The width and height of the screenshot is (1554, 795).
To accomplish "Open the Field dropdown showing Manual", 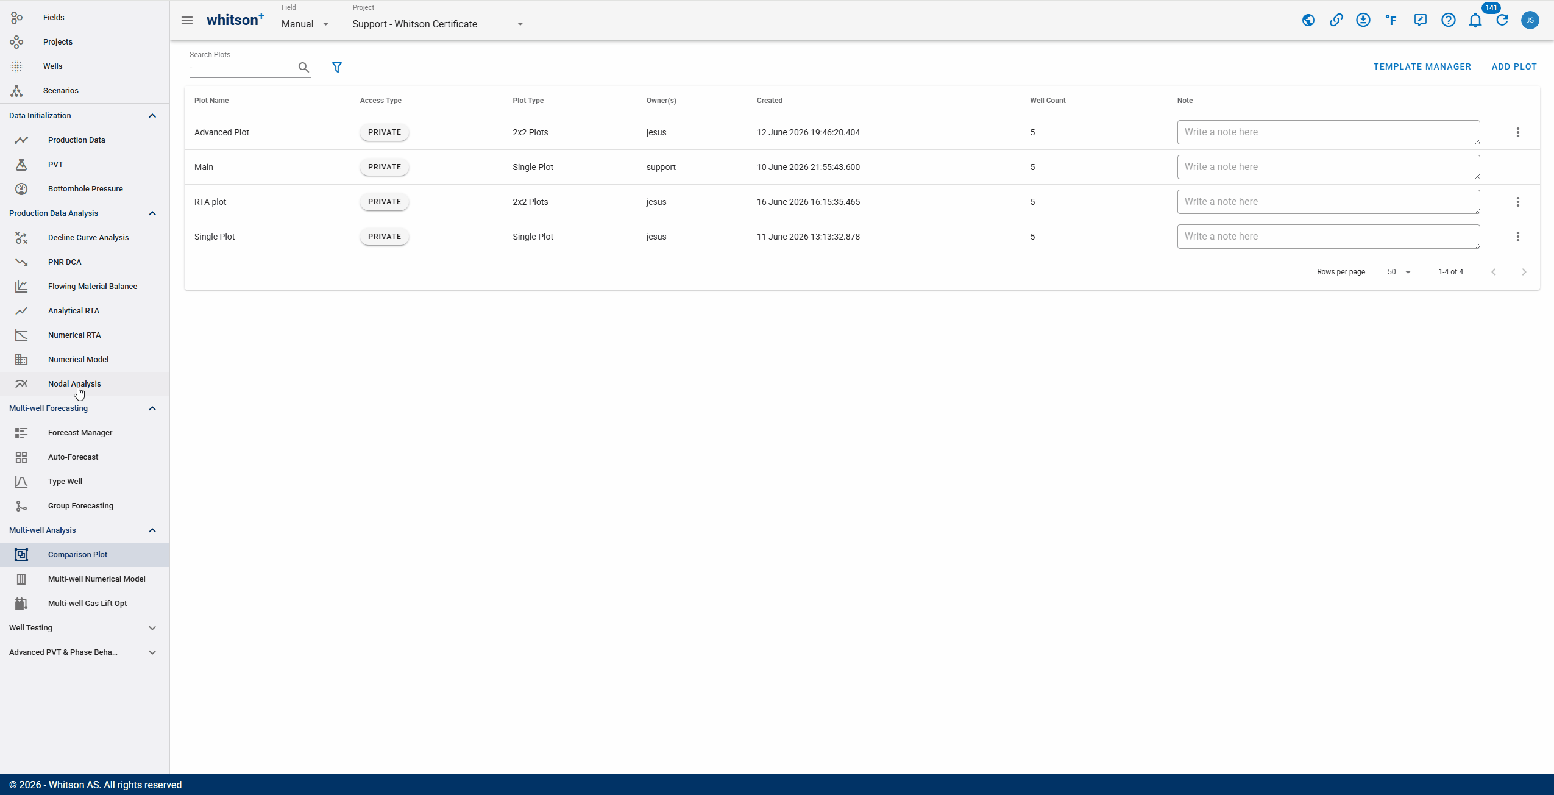I will click(x=305, y=24).
